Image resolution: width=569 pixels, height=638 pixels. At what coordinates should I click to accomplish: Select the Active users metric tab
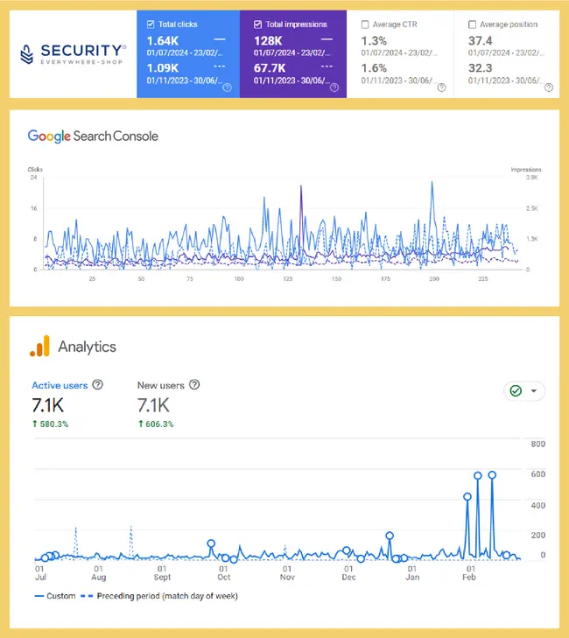[60, 385]
